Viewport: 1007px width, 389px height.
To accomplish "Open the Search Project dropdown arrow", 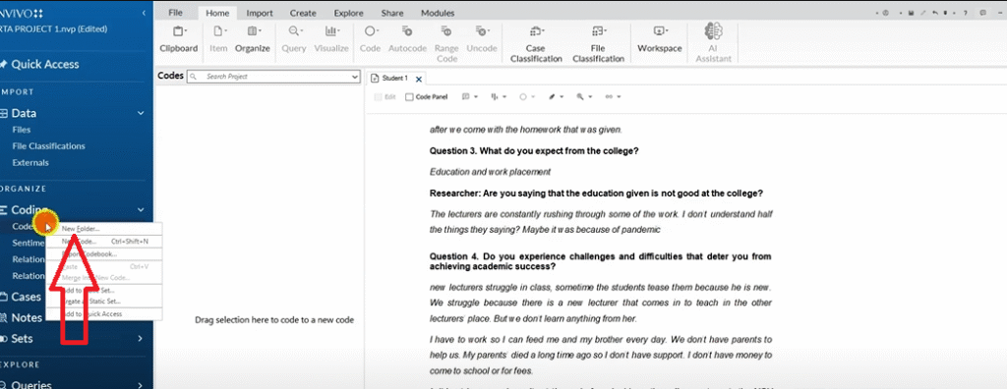I will click(355, 77).
